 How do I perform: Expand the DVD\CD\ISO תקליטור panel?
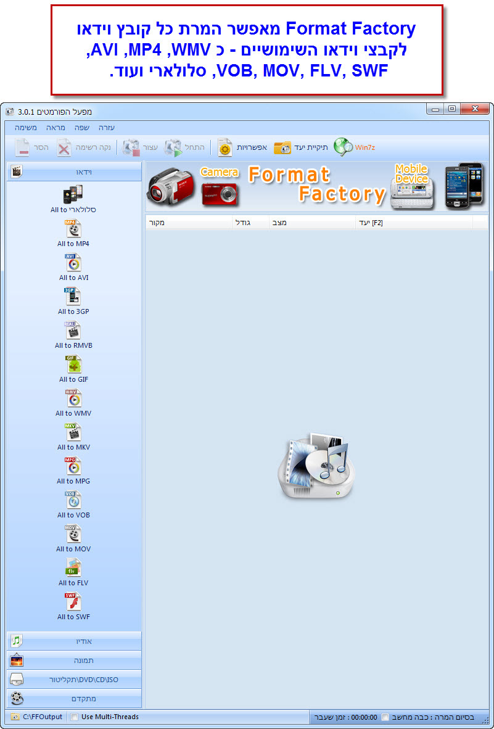pyautogui.click(x=75, y=679)
